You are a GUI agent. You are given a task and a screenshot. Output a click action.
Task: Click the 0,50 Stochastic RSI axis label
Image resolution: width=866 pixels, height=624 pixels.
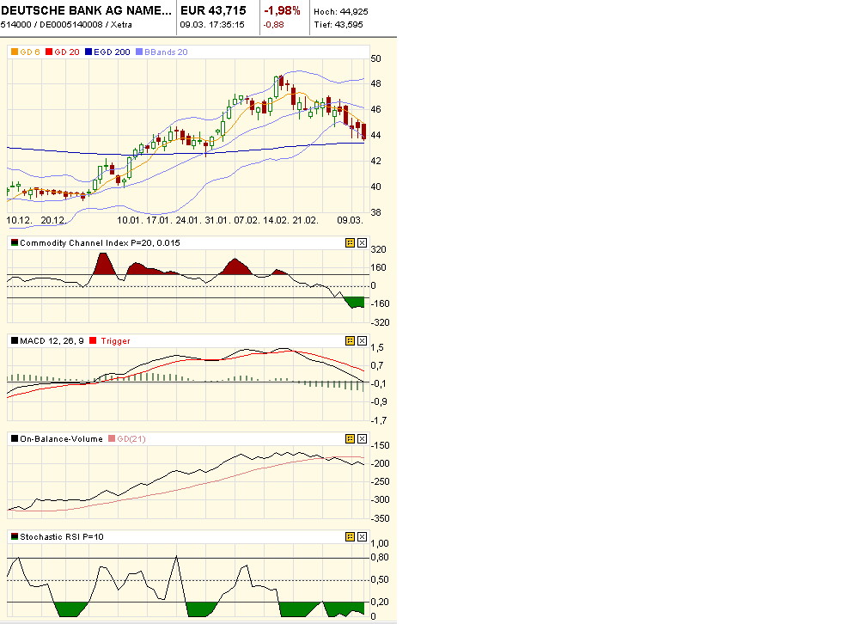(380, 579)
